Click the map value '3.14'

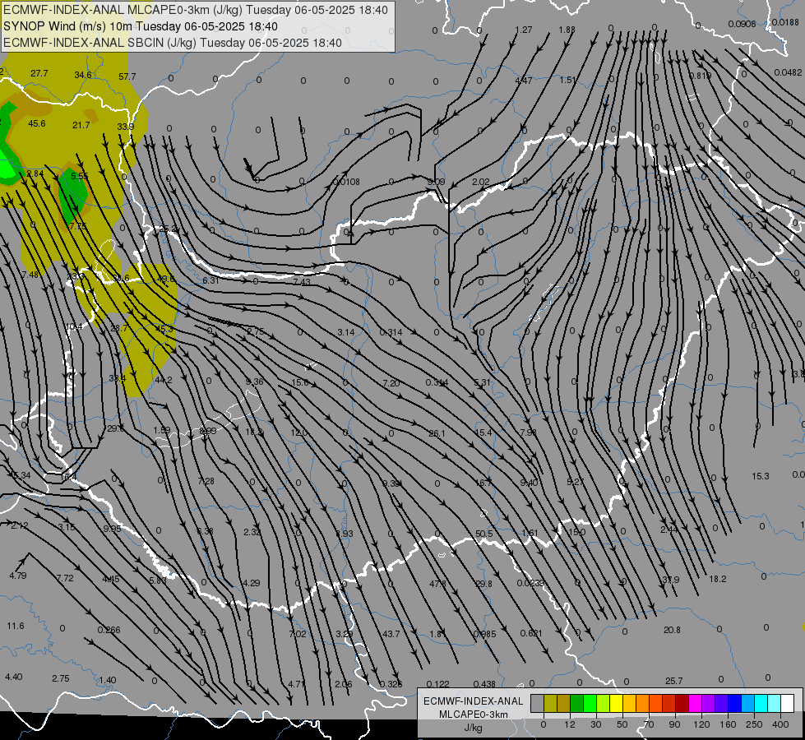(x=346, y=333)
